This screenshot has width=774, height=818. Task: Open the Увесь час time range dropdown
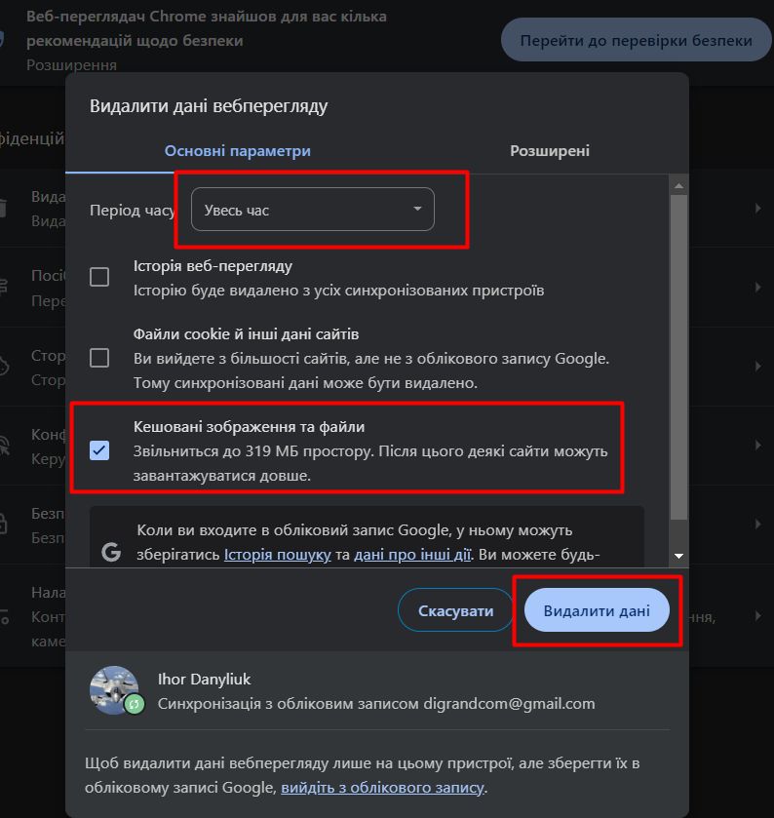click(x=312, y=210)
